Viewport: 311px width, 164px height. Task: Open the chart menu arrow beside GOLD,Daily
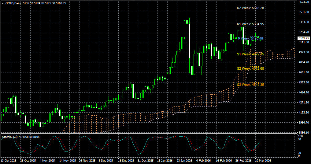pyautogui.click(x=2, y=3)
